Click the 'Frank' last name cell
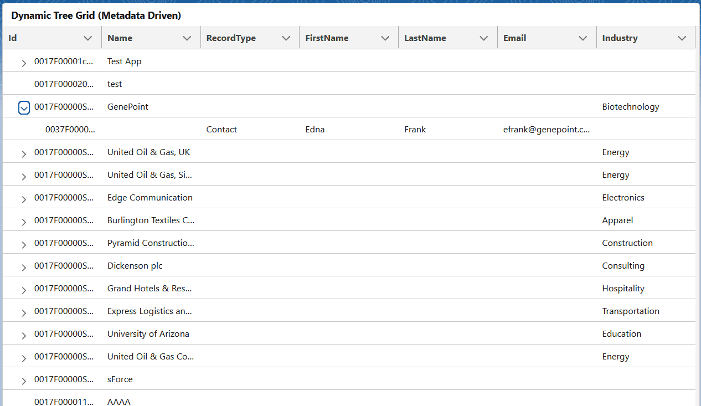Viewport: 701px width, 406px height. click(x=415, y=130)
